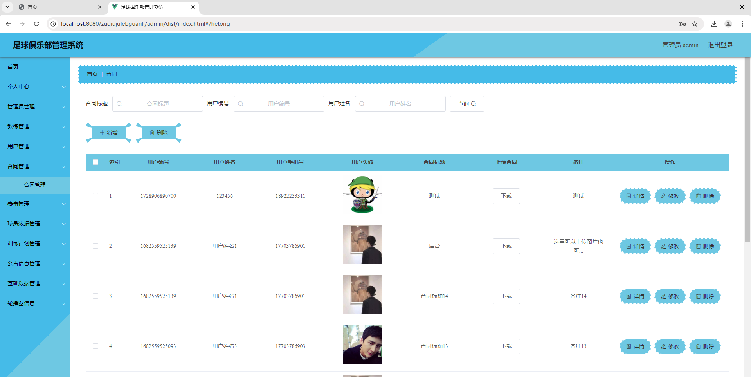
Task: Click the site information icon in address bar
Action: (53, 24)
